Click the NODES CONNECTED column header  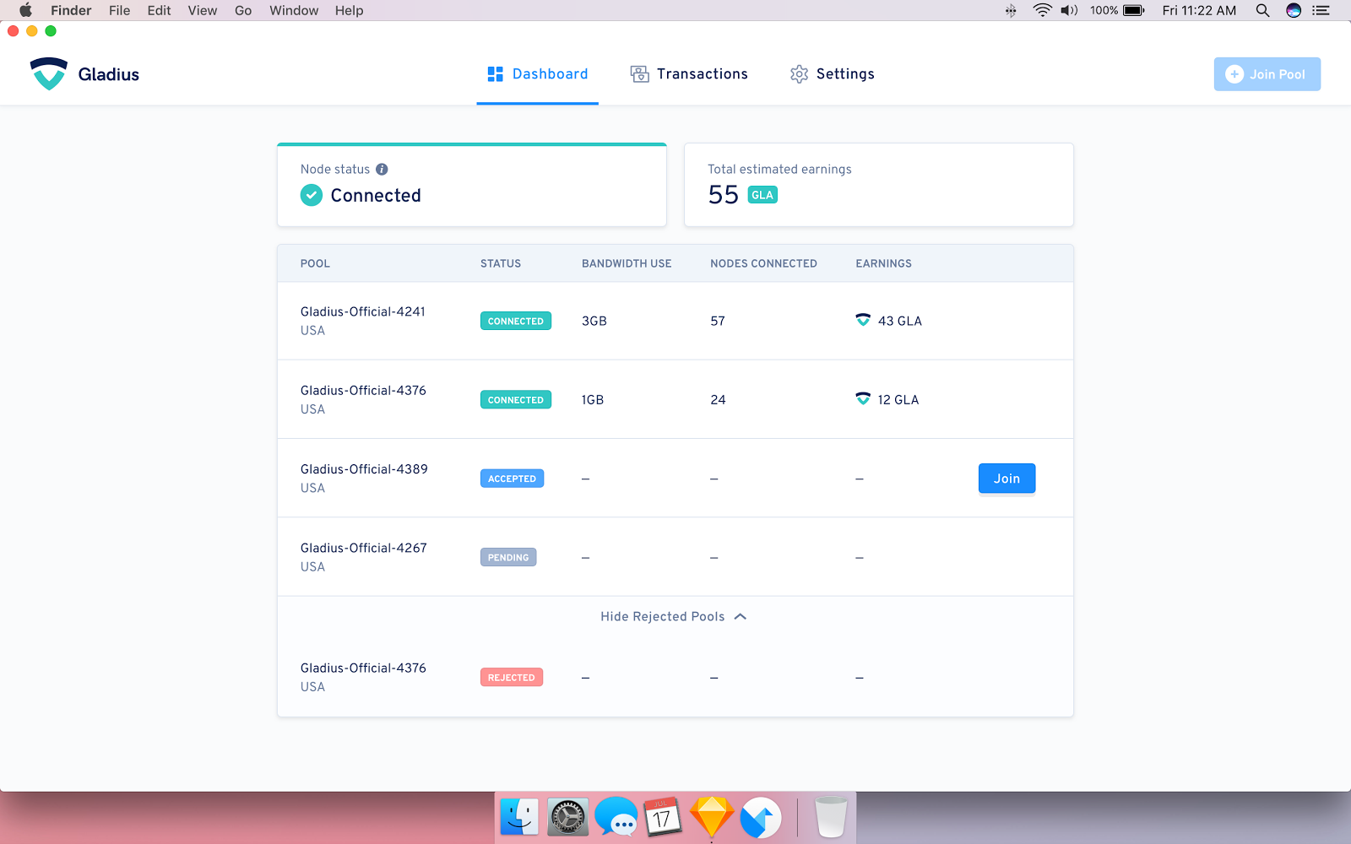click(x=763, y=263)
